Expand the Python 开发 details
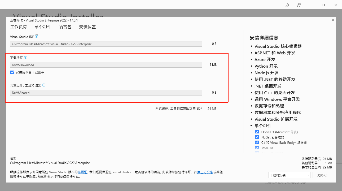The image size is (342, 191). 251,66
